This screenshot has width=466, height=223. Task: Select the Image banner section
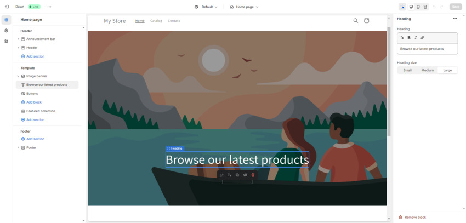pos(37,76)
